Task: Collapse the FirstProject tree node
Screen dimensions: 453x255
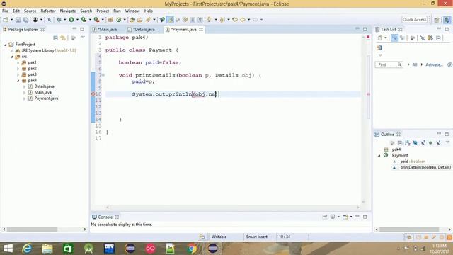Action: pyautogui.click(x=5, y=45)
